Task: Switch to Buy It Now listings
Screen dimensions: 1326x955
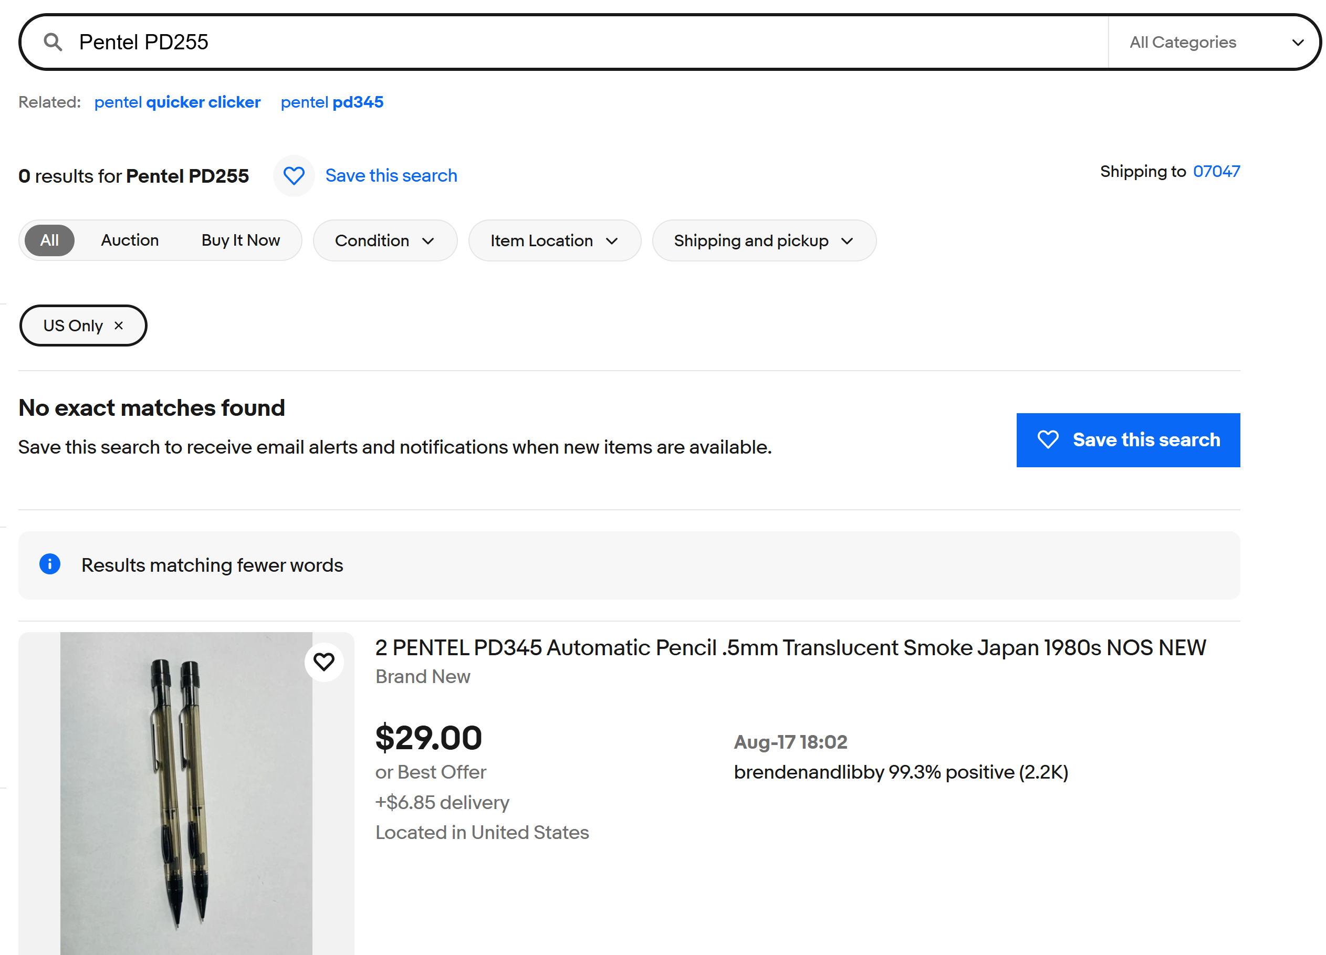Action: pos(241,240)
